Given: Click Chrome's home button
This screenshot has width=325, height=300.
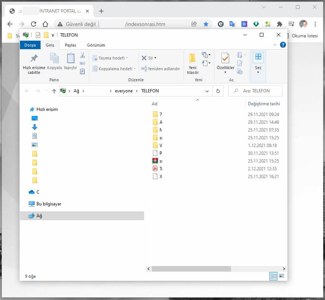Looking at the screenshot, I should pyautogui.click(x=45, y=24).
